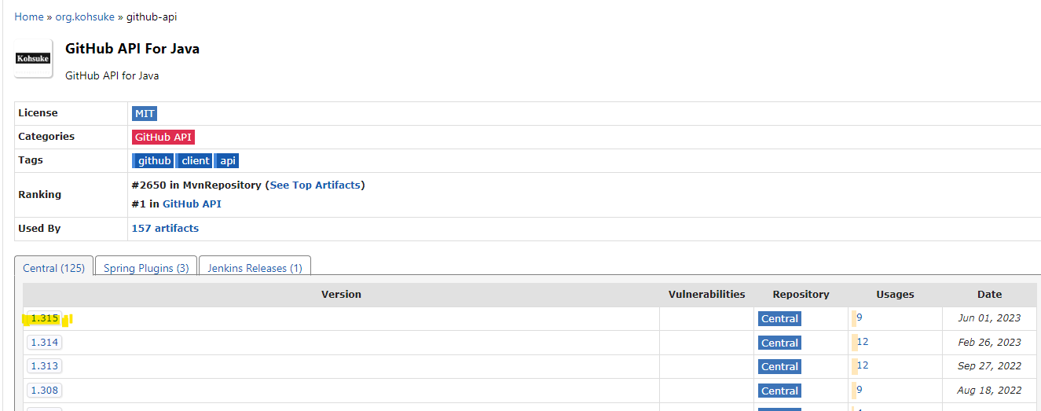Open GitHub API ranking link
The image size is (1041, 411).
[192, 204]
